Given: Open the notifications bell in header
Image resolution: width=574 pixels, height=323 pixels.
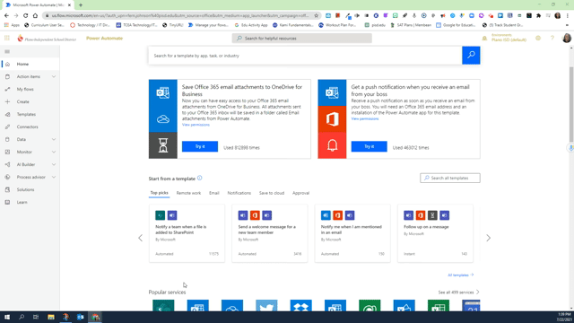Looking at the screenshot, I should [484, 38].
